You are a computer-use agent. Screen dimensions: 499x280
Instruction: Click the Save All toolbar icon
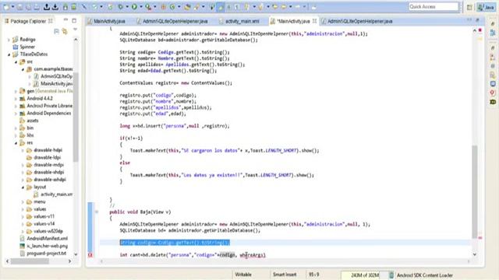click(x=28, y=7)
